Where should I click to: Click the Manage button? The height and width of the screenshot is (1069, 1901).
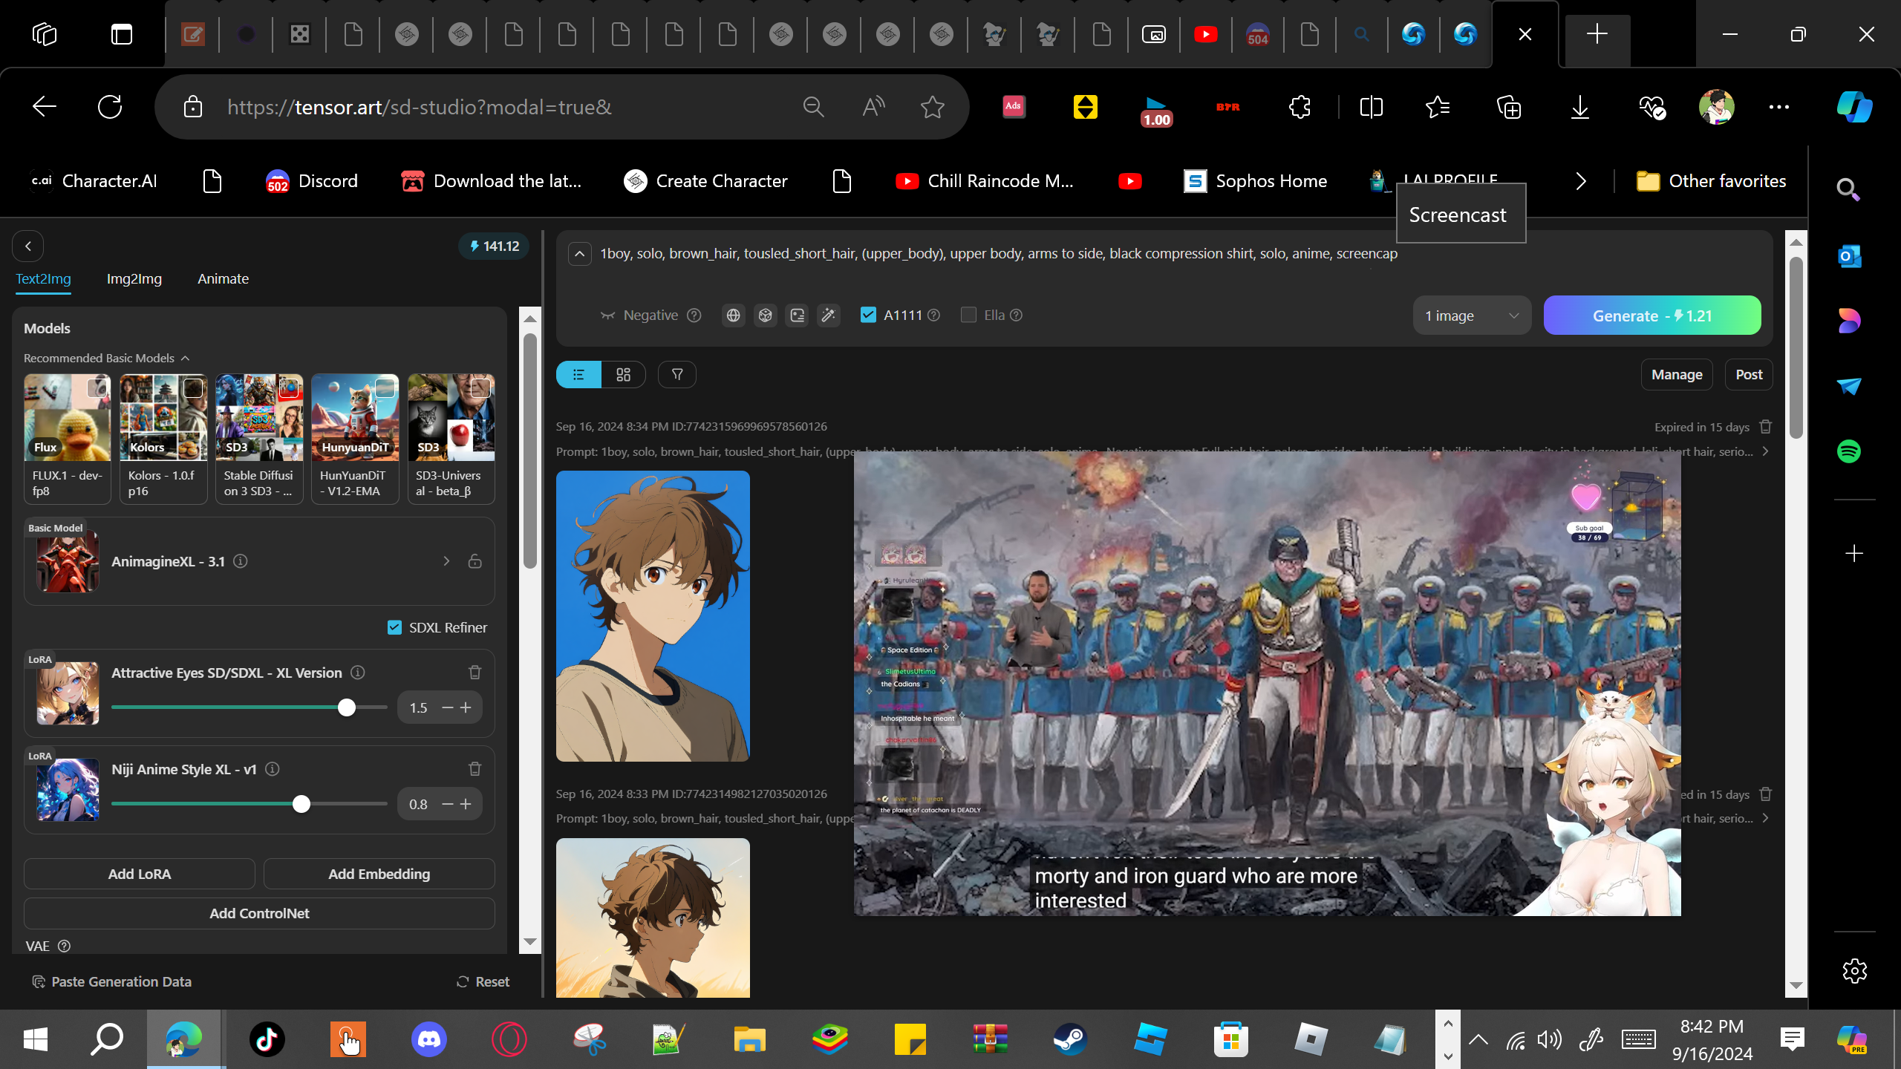[x=1677, y=375]
